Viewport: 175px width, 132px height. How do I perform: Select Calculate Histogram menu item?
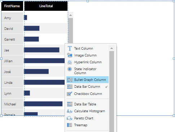click(87, 111)
